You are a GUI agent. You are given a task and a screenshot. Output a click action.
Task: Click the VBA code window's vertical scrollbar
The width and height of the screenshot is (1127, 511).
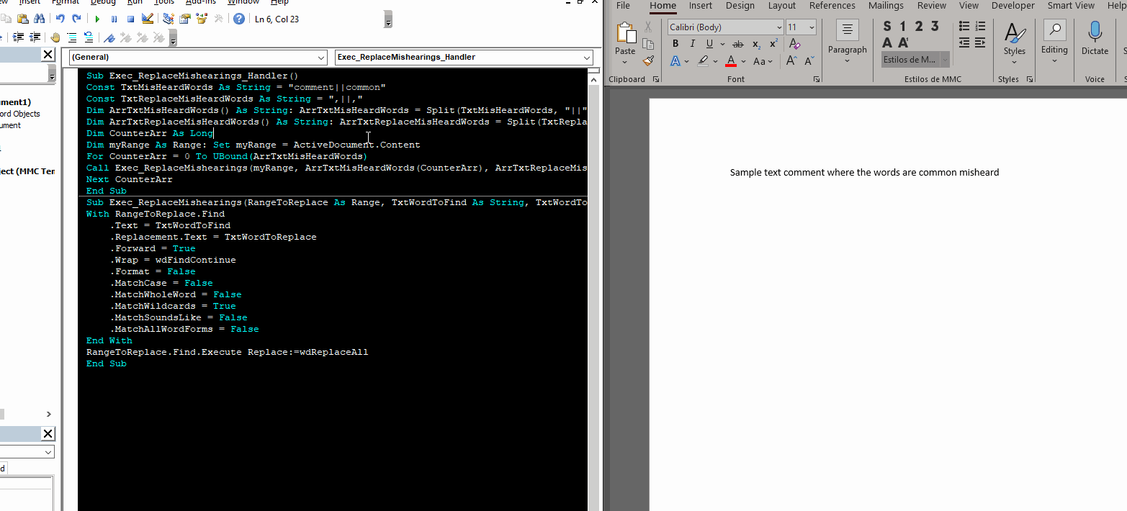(594, 288)
